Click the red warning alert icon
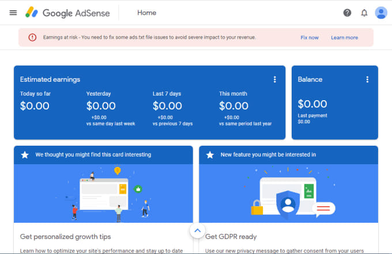This screenshot has height=254, width=392. click(32, 37)
